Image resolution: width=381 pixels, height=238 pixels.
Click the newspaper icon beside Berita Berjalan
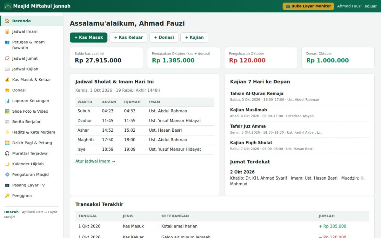7,122
